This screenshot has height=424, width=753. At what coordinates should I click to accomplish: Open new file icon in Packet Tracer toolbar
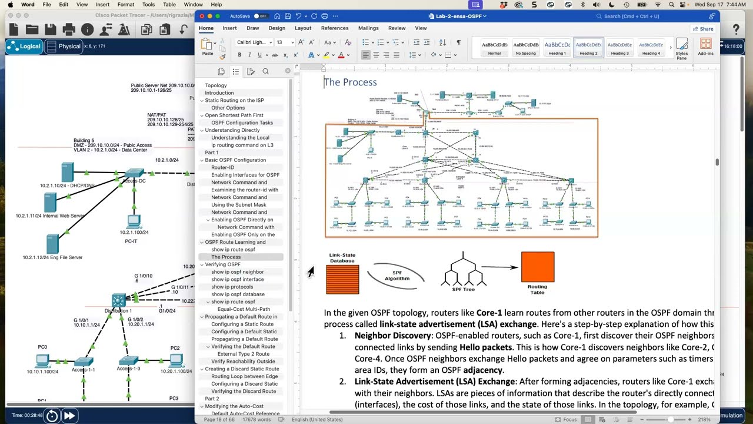click(14, 29)
